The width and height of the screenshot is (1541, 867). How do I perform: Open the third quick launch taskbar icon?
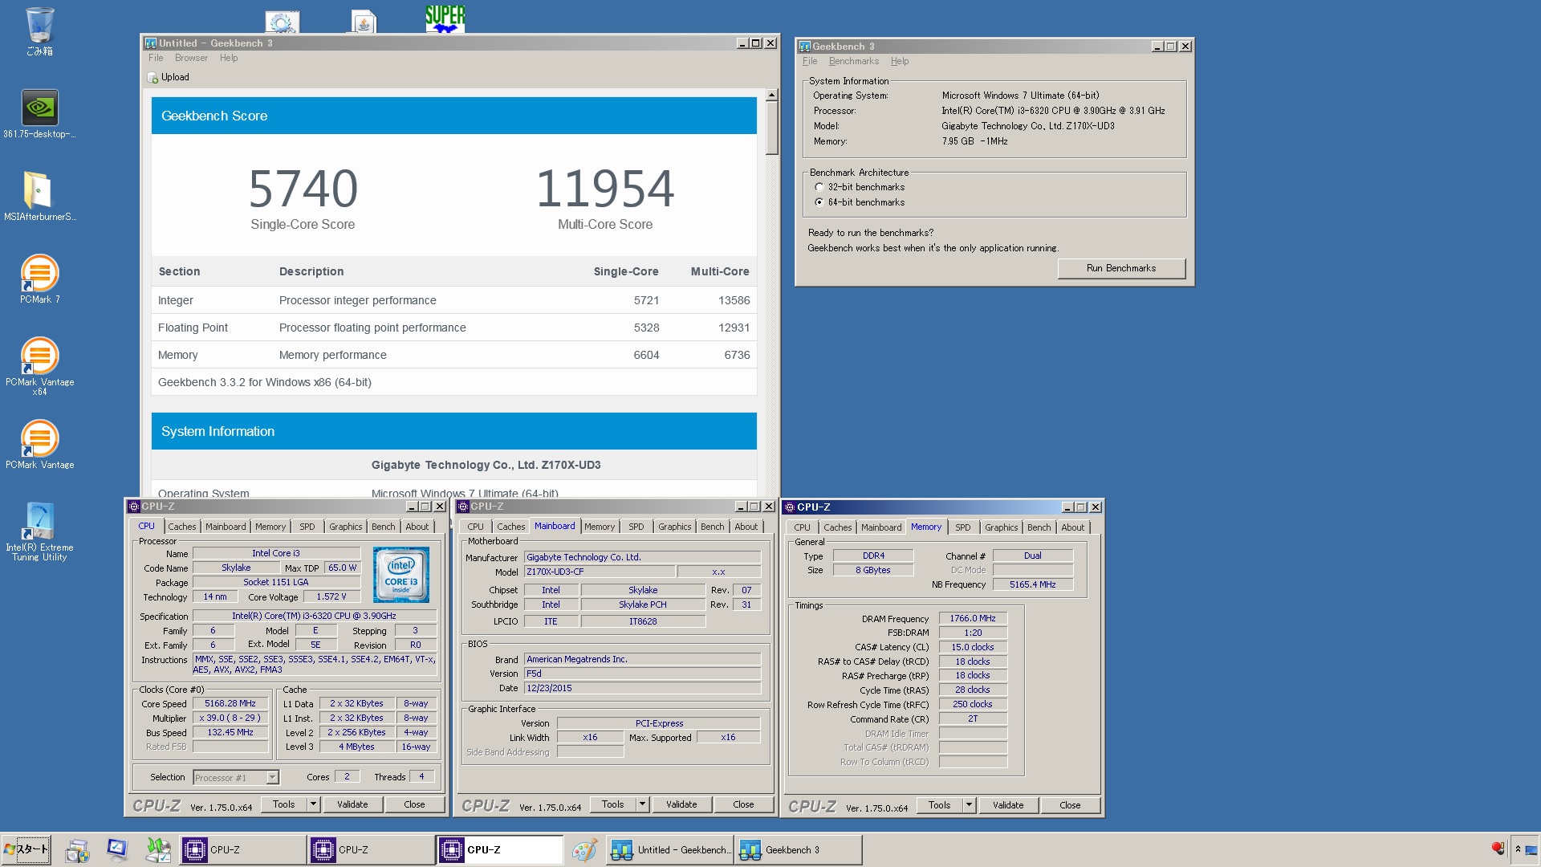[157, 849]
